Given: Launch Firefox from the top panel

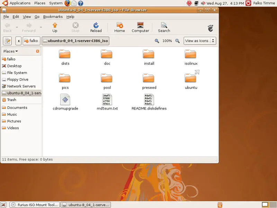Looking at the screenshot, I should tap(67, 3).
